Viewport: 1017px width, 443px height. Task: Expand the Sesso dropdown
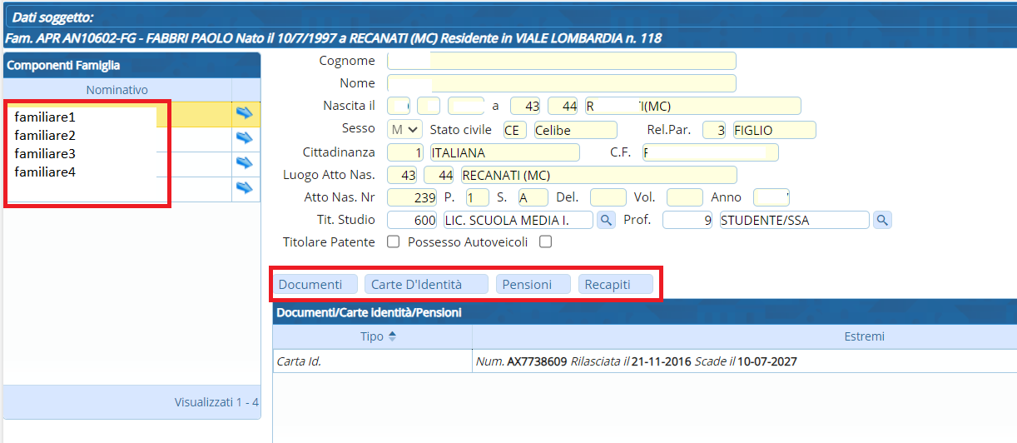(405, 130)
